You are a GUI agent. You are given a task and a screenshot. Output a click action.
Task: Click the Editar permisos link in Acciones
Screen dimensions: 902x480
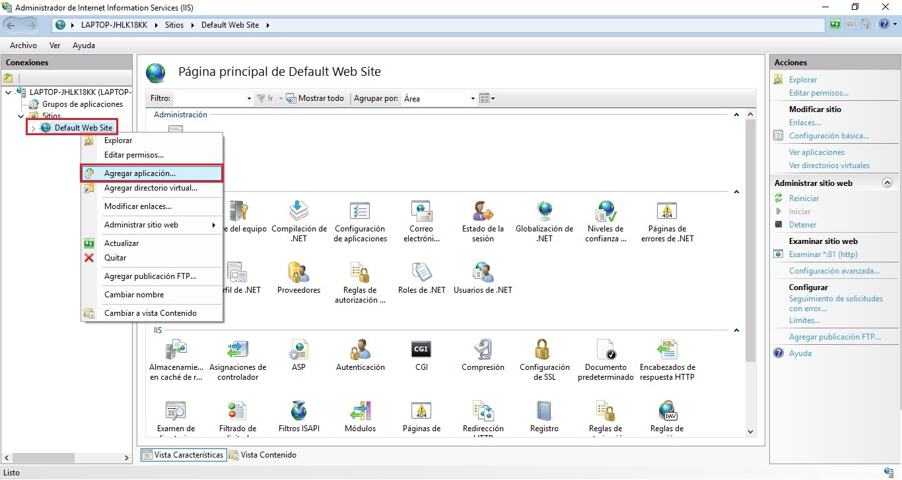coord(819,93)
